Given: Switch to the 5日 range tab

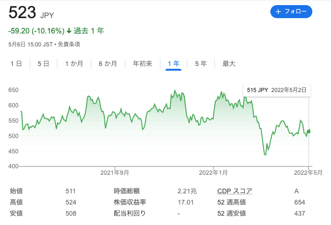Looking at the screenshot, I should click(x=43, y=64).
